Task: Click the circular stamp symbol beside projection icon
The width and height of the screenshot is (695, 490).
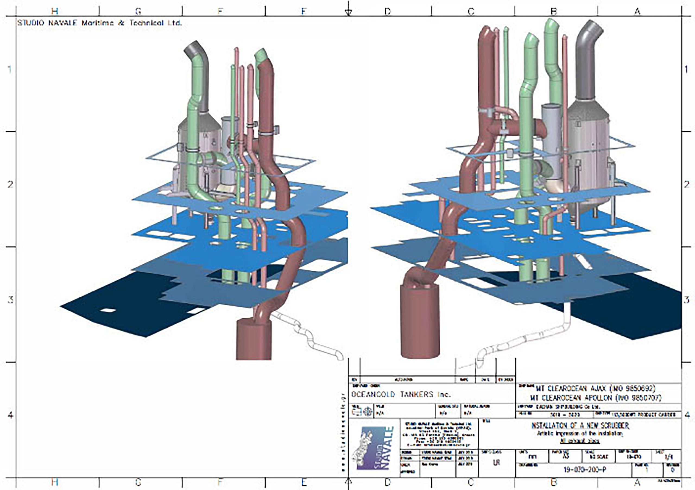Action: pos(368,412)
